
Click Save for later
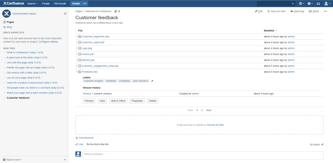click(x=276, y=11)
